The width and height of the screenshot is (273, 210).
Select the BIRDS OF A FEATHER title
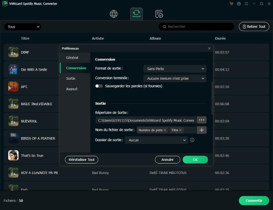(x=38, y=138)
